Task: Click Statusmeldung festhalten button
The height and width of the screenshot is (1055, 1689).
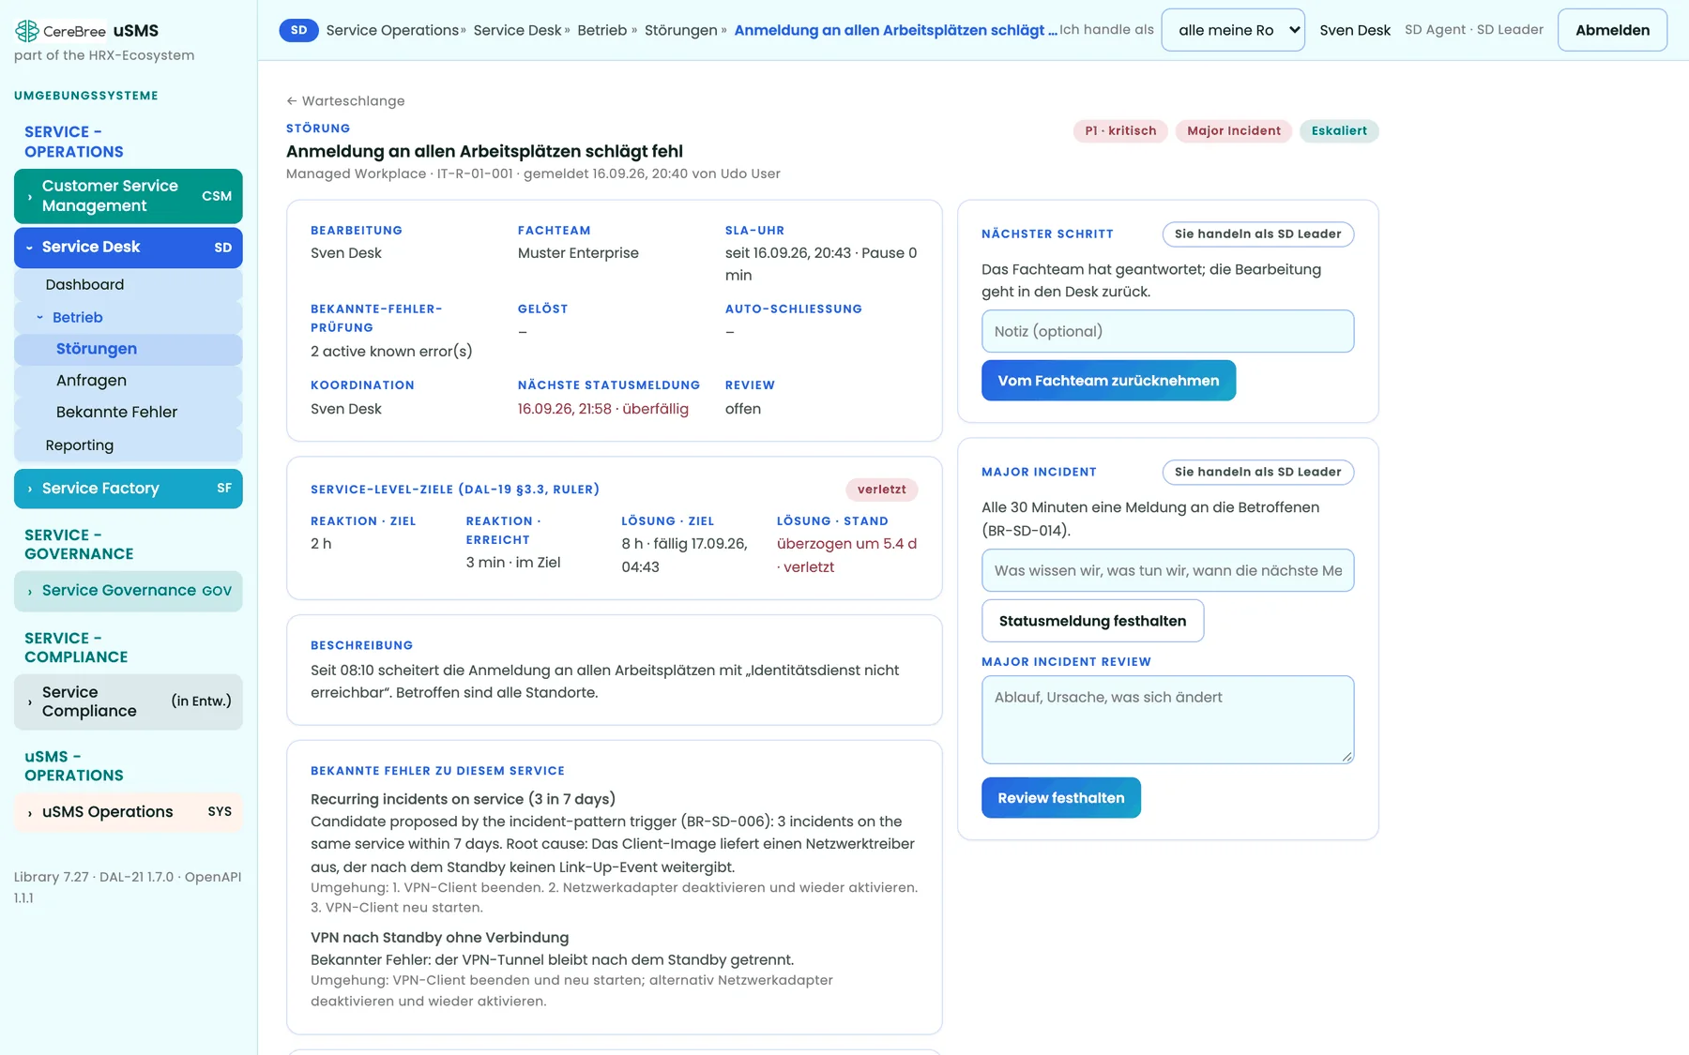Action: pos(1092,621)
